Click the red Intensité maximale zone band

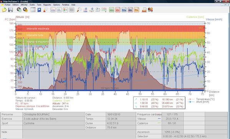tap(110, 28)
